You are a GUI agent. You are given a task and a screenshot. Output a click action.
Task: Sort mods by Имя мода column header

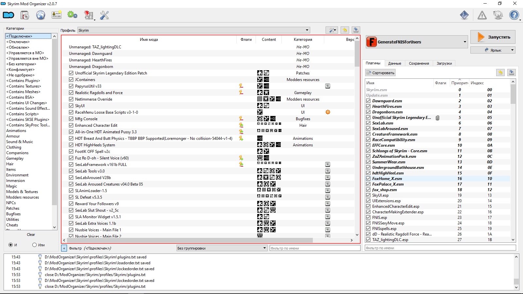tap(149, 40)
